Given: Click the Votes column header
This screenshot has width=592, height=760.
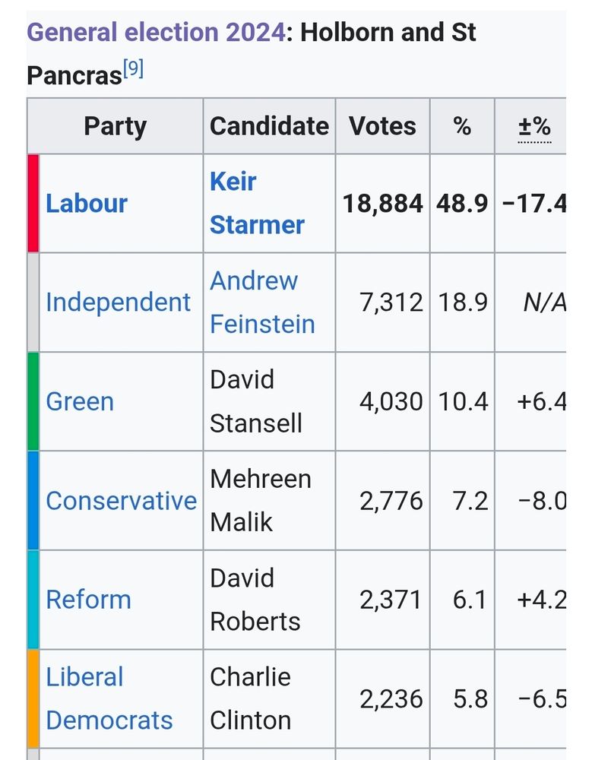Looking at the screenshot, I should point(382,126).
